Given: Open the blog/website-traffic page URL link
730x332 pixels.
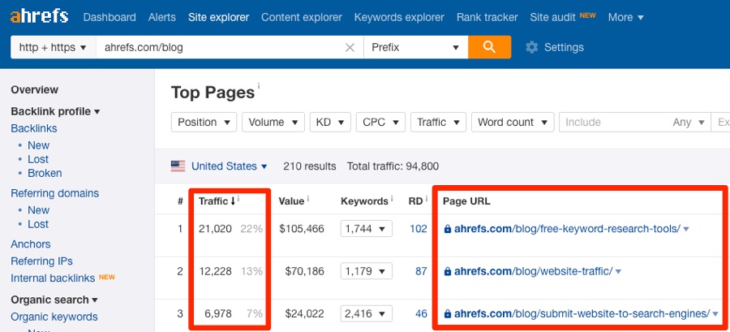Looking at the screenshot, I should click(534, 271).
